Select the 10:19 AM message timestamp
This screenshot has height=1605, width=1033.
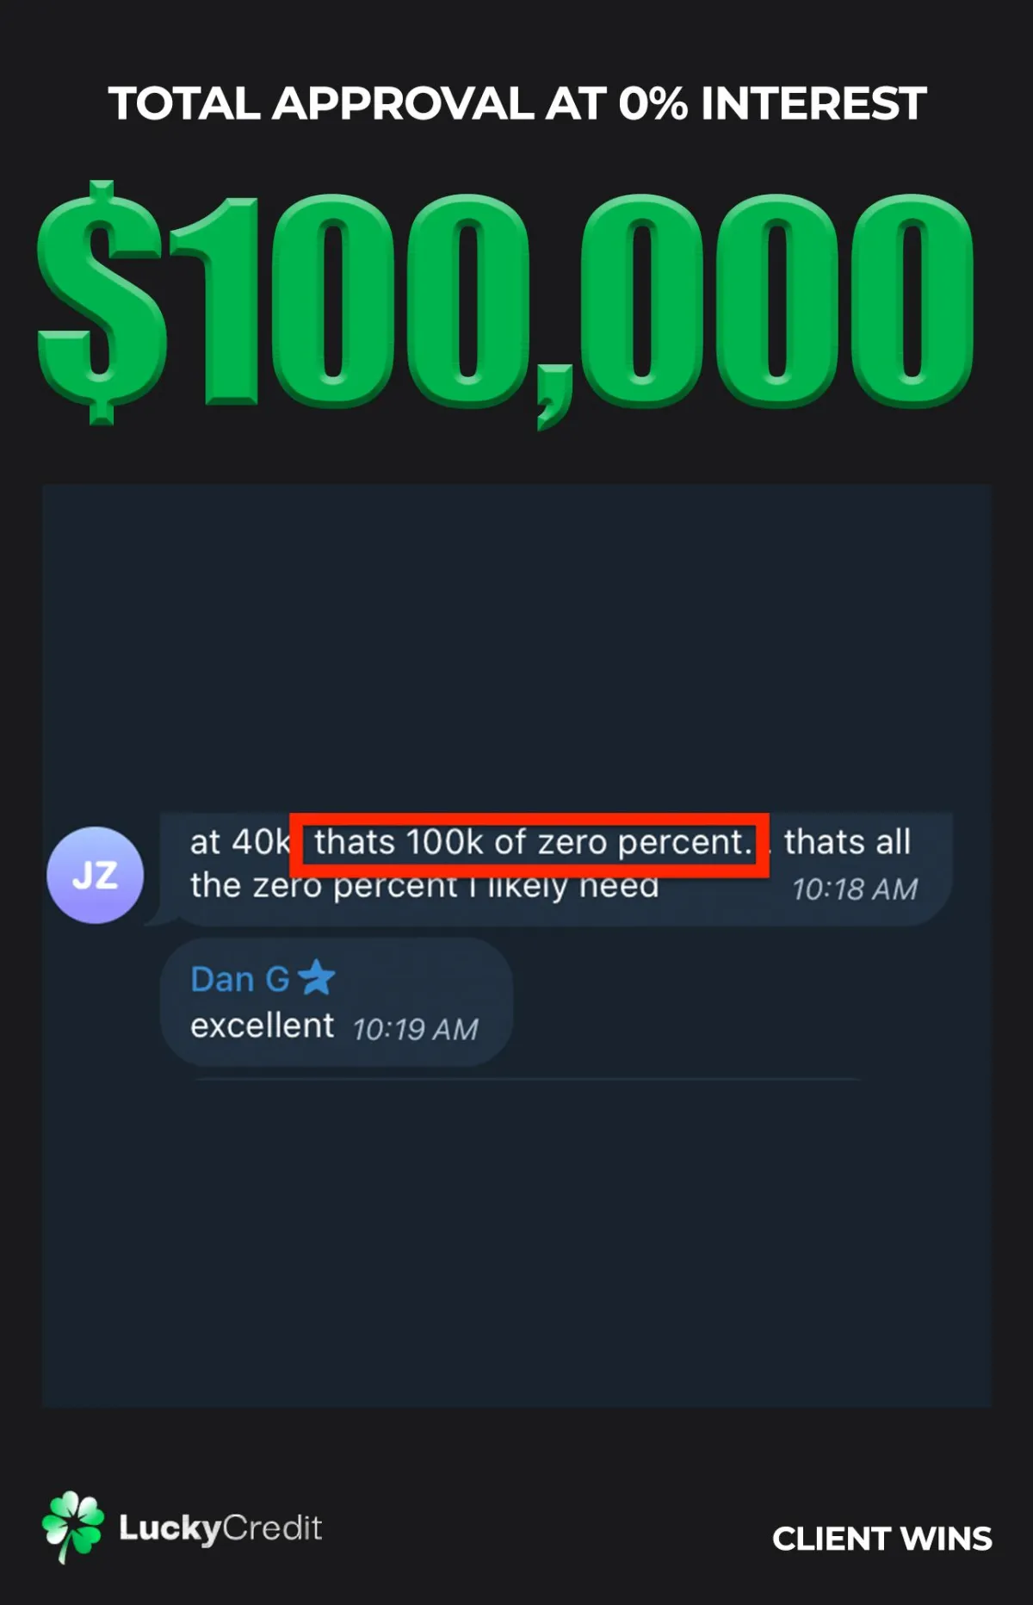(x=415, y=1029)
